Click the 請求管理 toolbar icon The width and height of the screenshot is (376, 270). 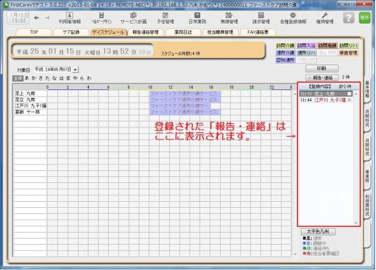coord(261,18)
